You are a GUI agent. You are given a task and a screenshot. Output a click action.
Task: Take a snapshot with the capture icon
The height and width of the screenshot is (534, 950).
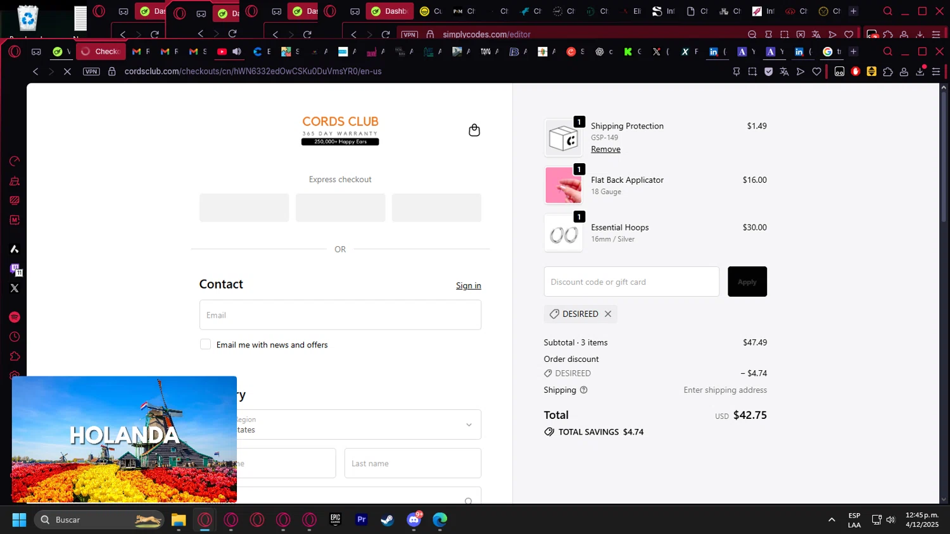752,71
